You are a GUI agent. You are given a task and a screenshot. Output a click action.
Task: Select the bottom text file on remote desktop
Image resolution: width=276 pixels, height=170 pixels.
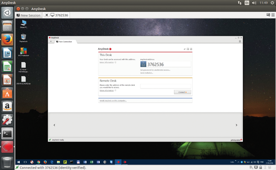pos(23,81)
